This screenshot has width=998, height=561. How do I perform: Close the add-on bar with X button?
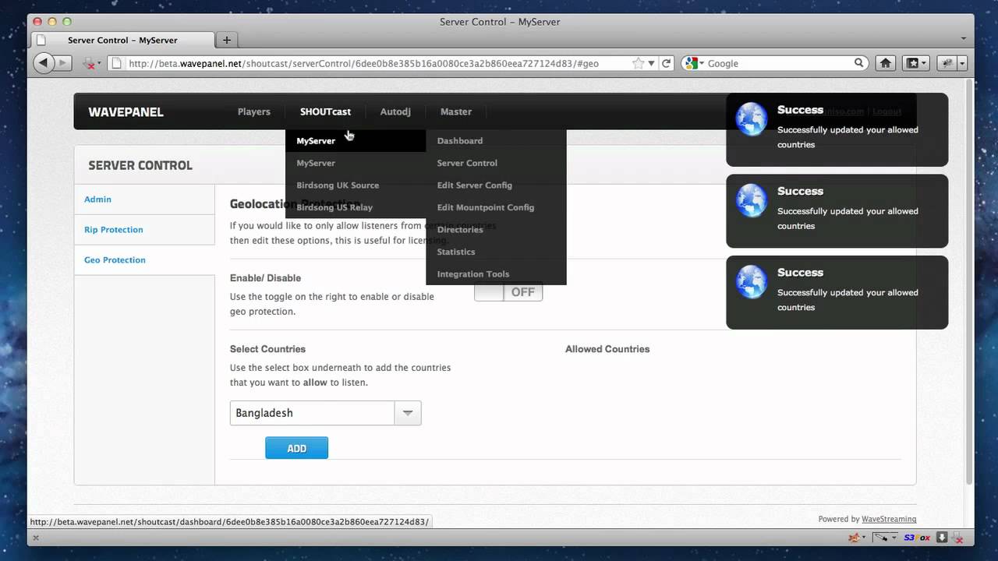[x=35, y=538]
